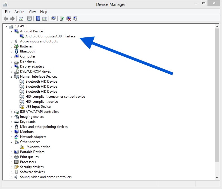Select Android Composite ADB Interface

click(x=50, y=36)
